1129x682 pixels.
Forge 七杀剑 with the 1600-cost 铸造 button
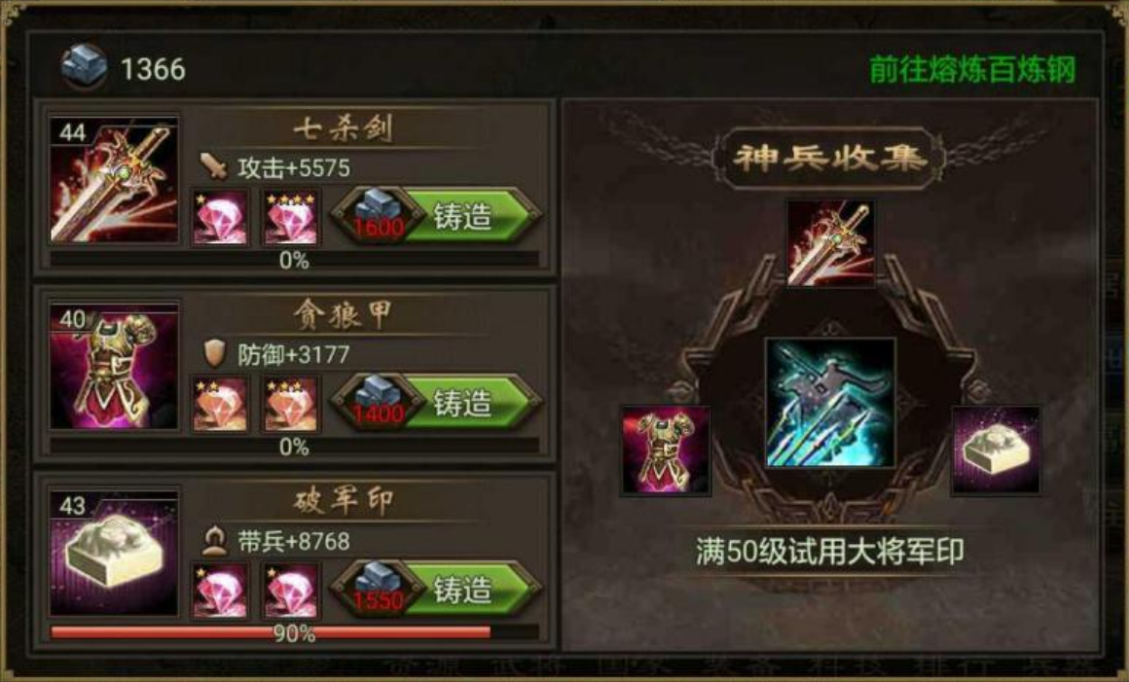[x=436, y=216]
